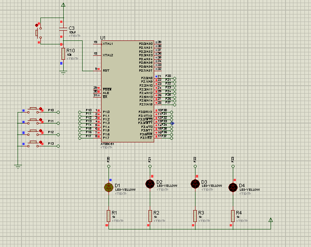Click resistor R4 under D4
The height and width of the screenshot is (247, 311).
[233, 215]
